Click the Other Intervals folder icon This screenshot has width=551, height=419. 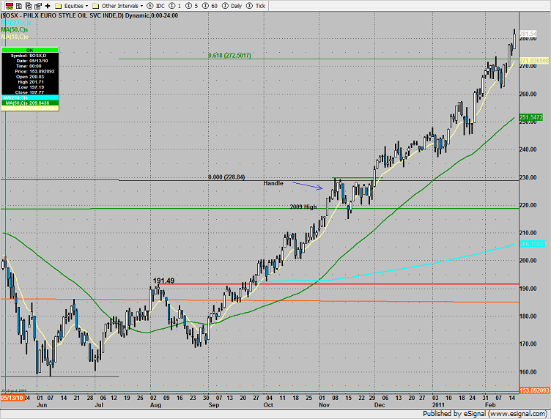click(x=96, y=5)
